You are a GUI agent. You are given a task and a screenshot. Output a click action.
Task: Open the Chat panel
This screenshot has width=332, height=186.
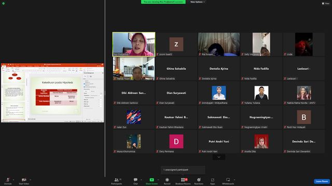tap(135, 181)
